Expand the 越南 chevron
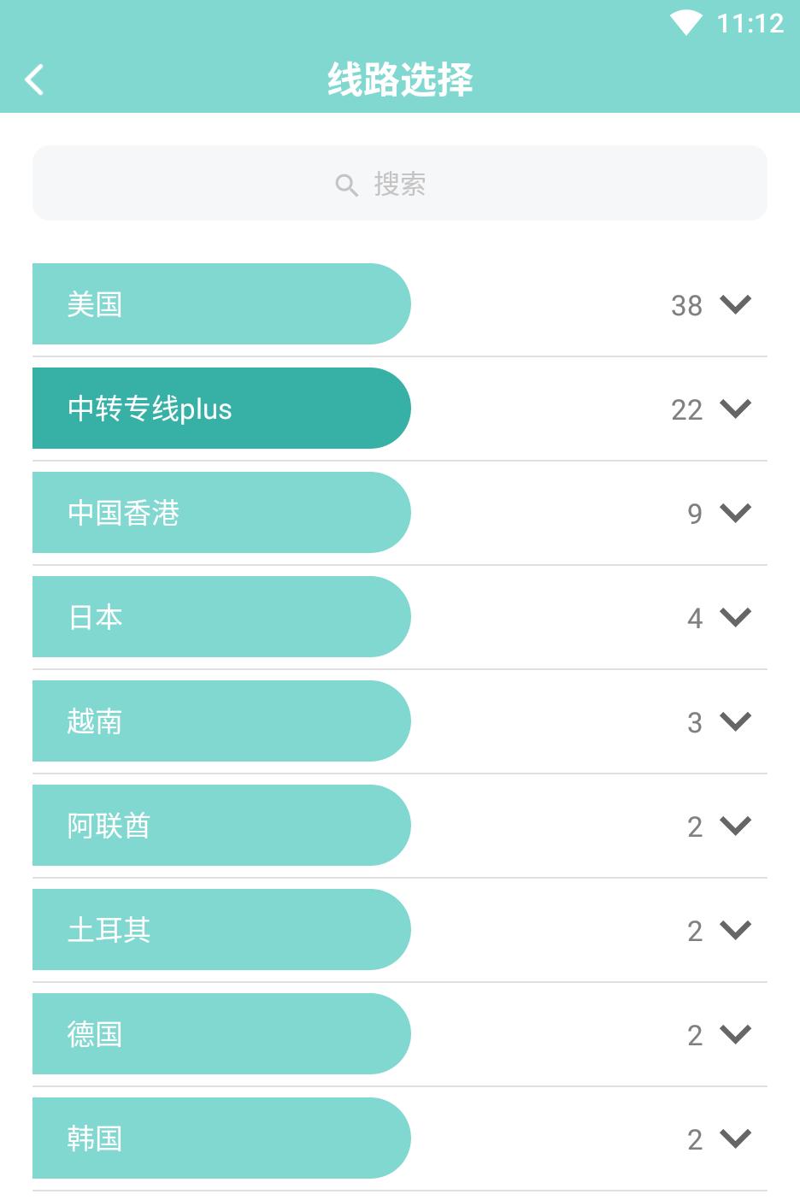 (x=735, y=721)
